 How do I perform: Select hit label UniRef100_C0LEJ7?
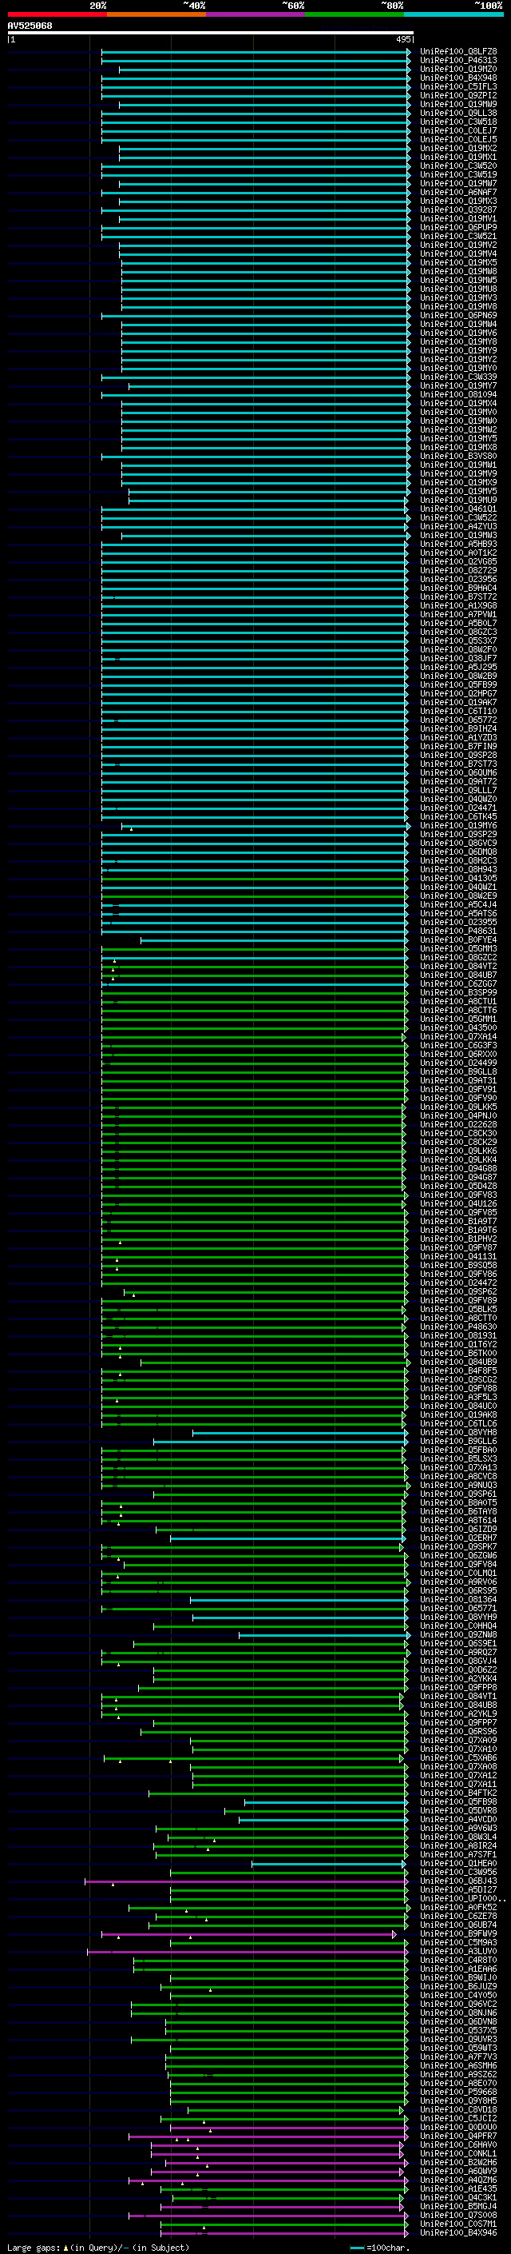[x=458, y=130]
